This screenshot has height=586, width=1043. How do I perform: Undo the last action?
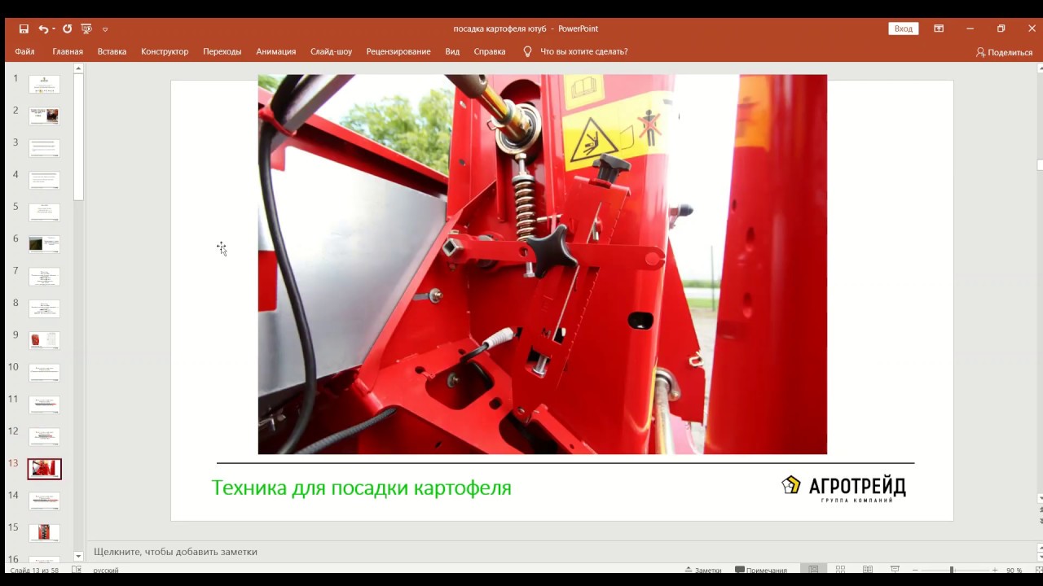click(x=43, y=28)
